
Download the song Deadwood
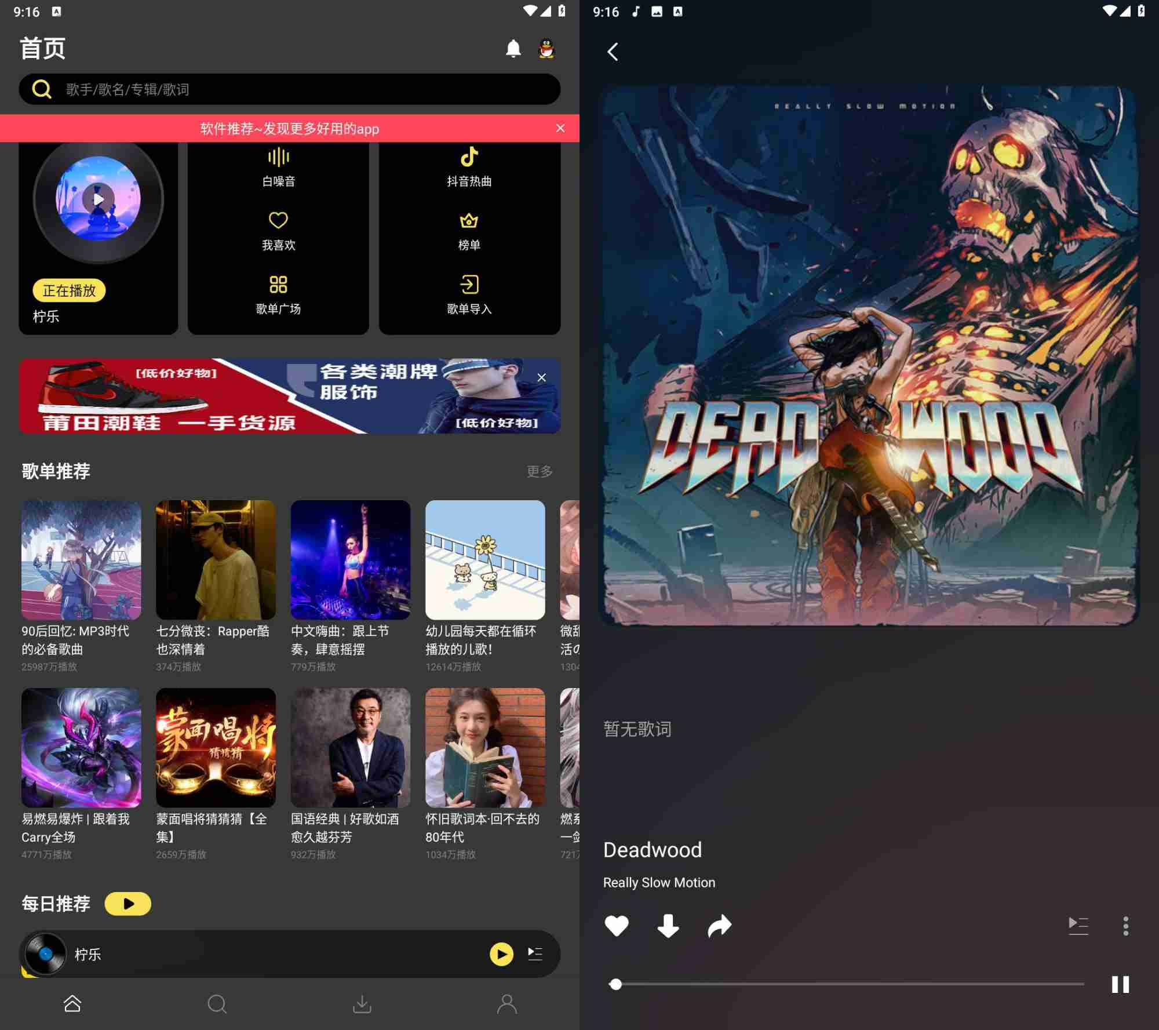click(x=668, y=926)
